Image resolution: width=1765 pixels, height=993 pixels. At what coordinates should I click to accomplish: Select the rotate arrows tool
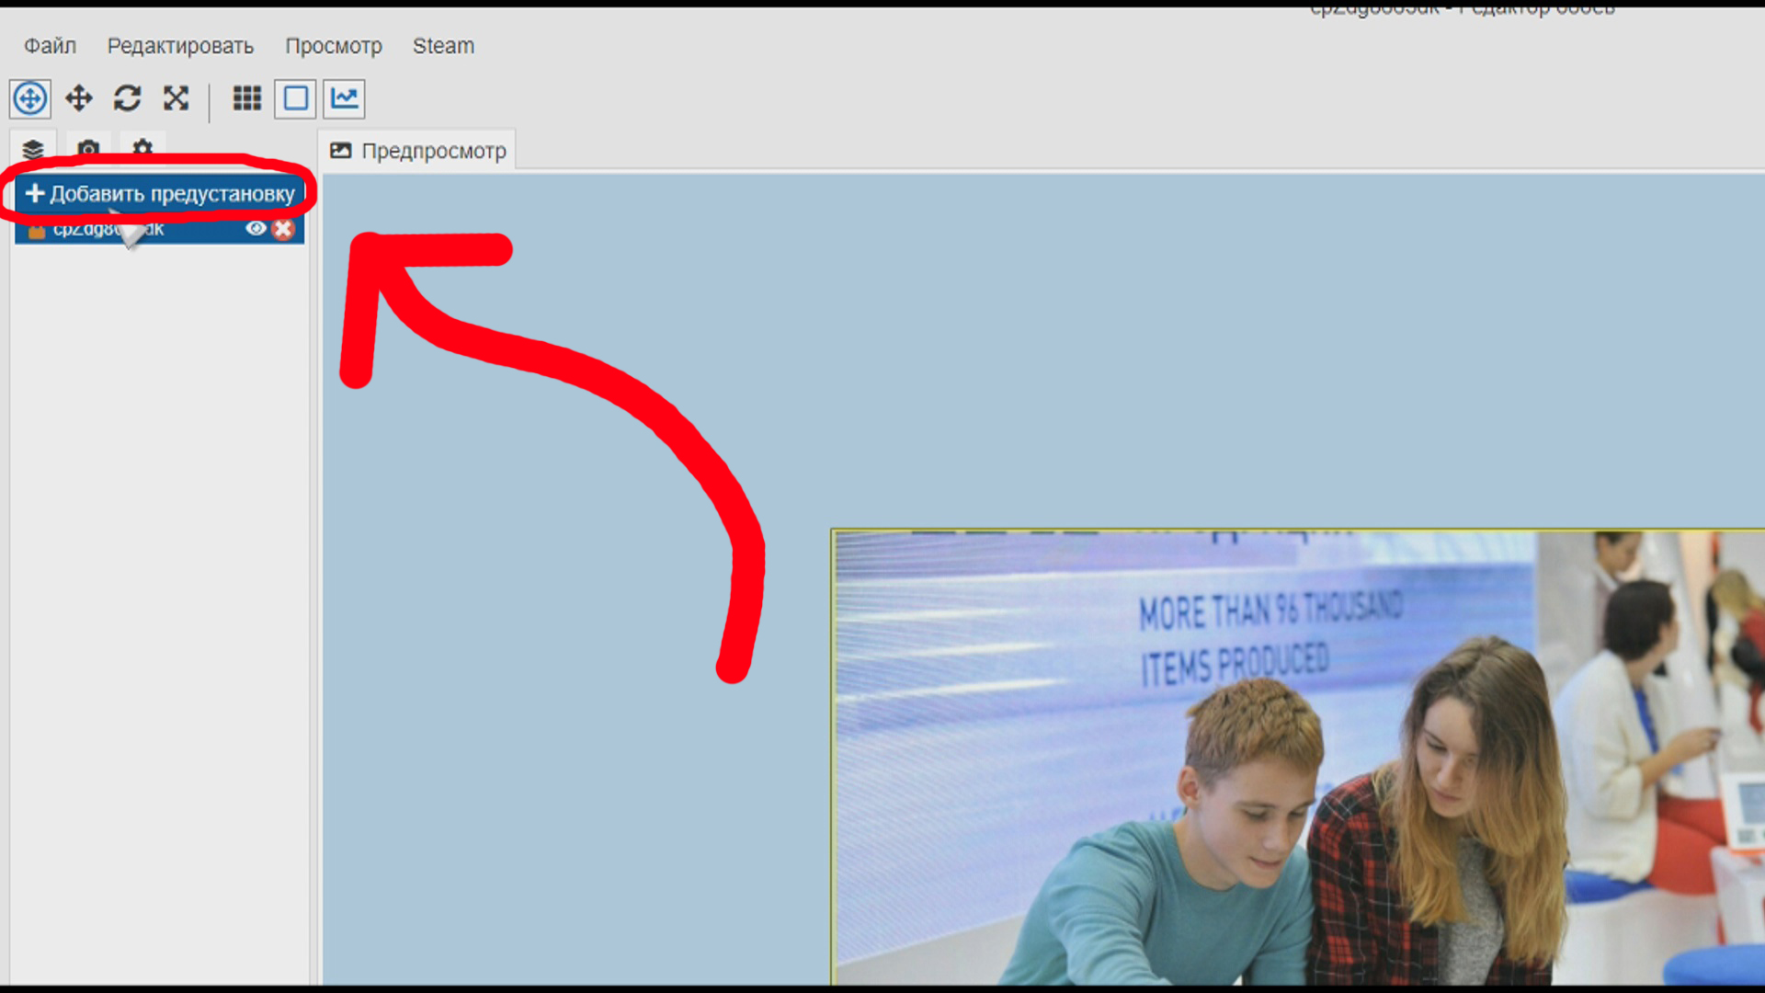pos(127,98)
